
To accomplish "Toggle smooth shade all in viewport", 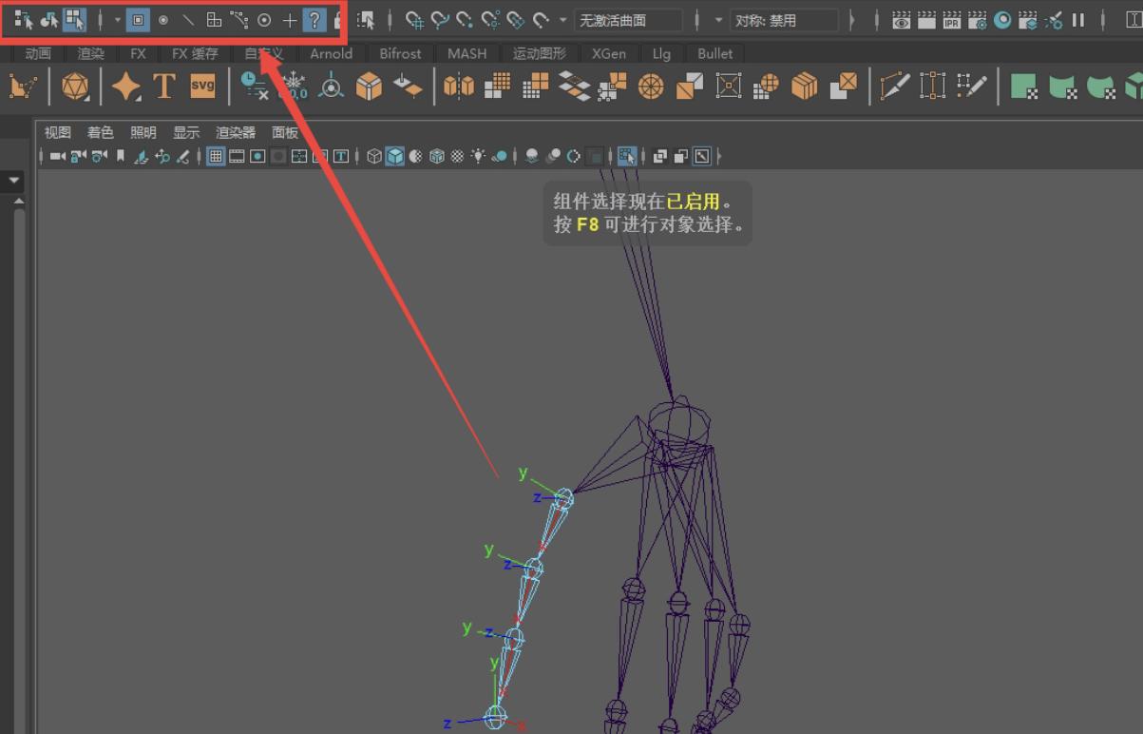I will pos(394,156).
